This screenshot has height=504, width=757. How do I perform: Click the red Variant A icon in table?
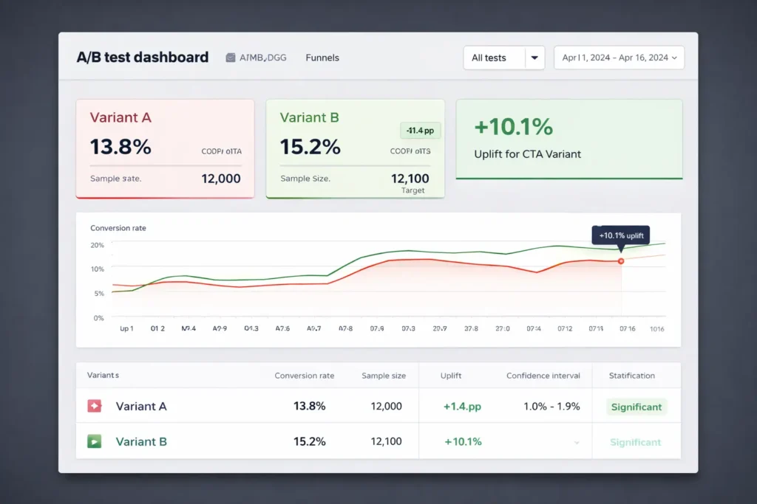click(95, 405)
